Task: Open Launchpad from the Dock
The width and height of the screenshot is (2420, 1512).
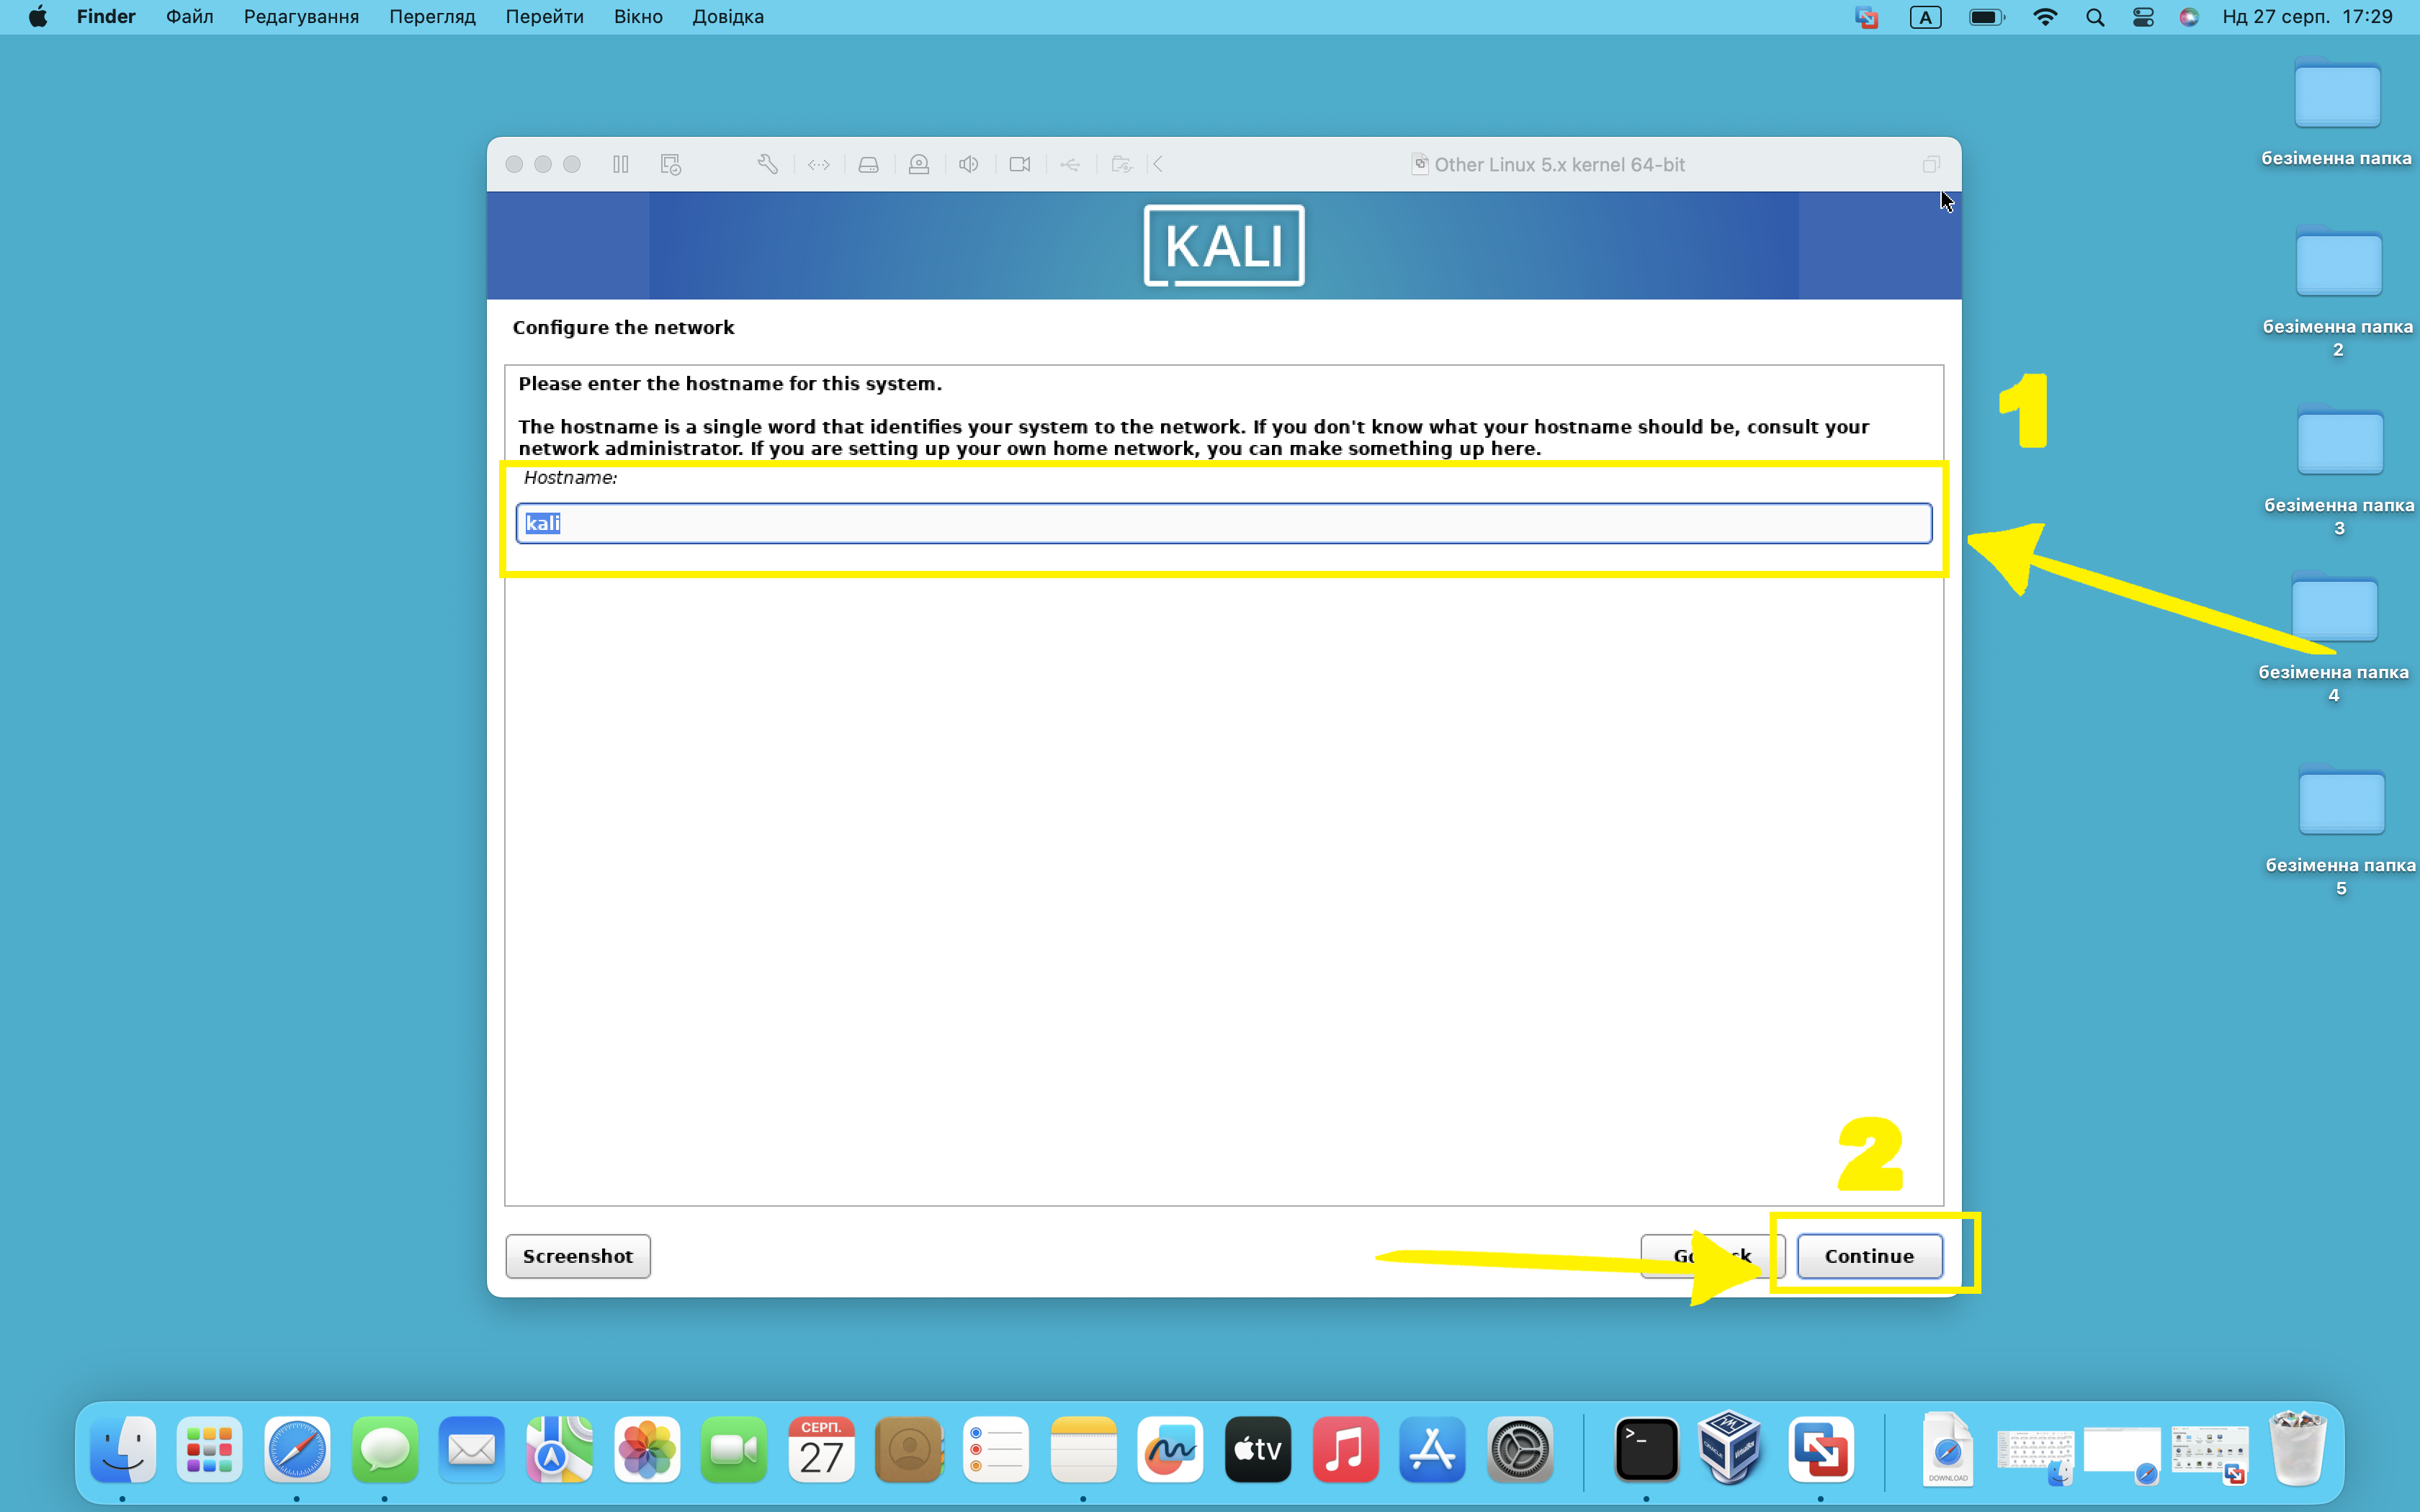Action: click(210, 1449)
